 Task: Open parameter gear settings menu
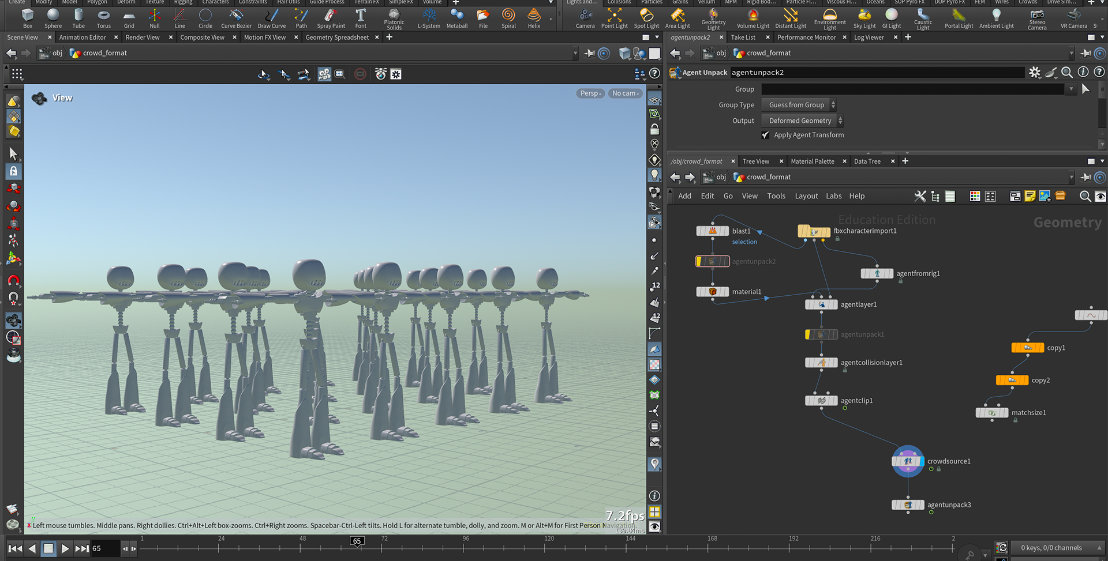pyautogui.click(x=1035, y=73)
